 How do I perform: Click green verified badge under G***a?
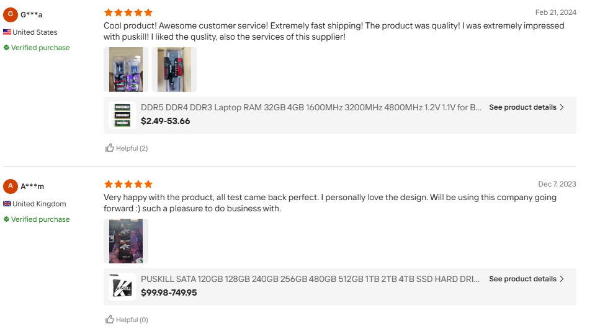pos(6,48)
